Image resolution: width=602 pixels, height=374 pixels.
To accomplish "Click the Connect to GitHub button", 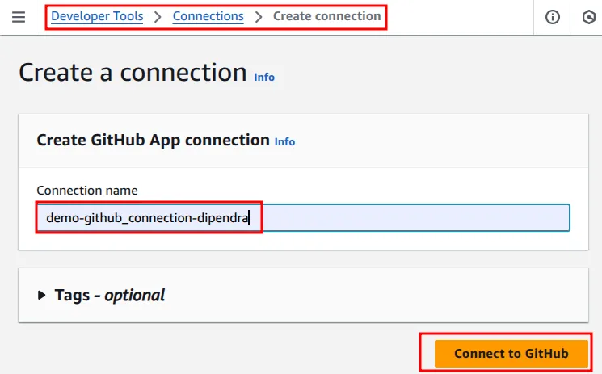I will 511,353.
